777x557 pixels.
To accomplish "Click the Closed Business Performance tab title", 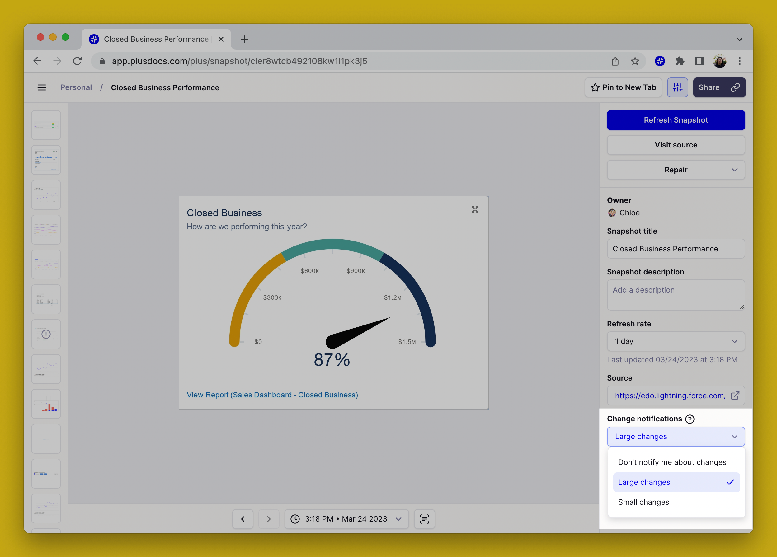I will pos(156,39).
